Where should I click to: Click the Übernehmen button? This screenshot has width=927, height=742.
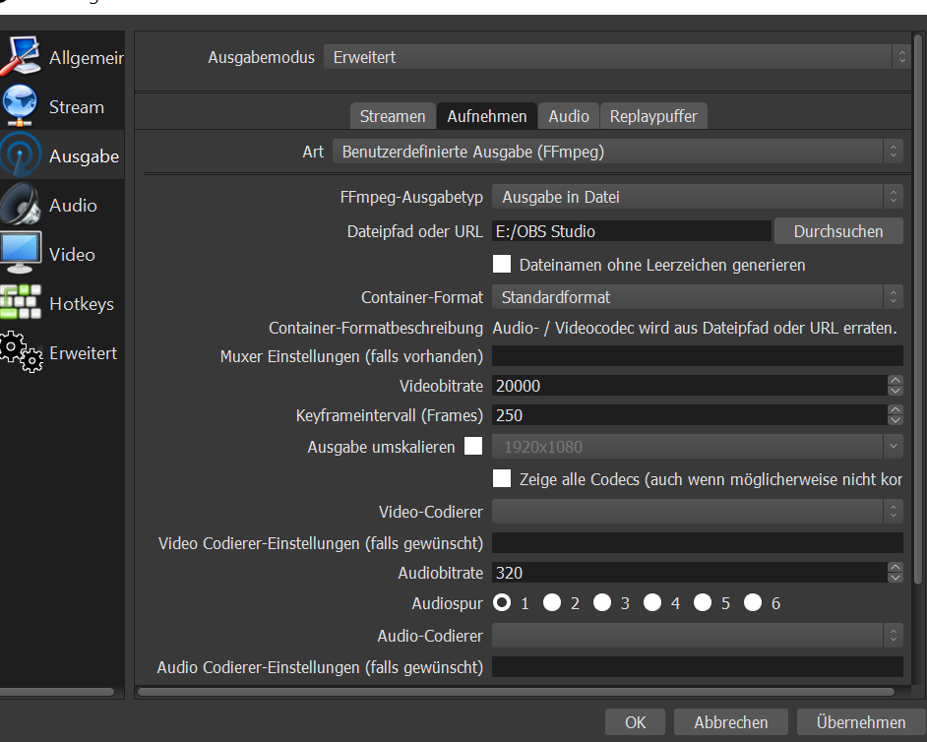pyautogui.click(x=860, y=722)
